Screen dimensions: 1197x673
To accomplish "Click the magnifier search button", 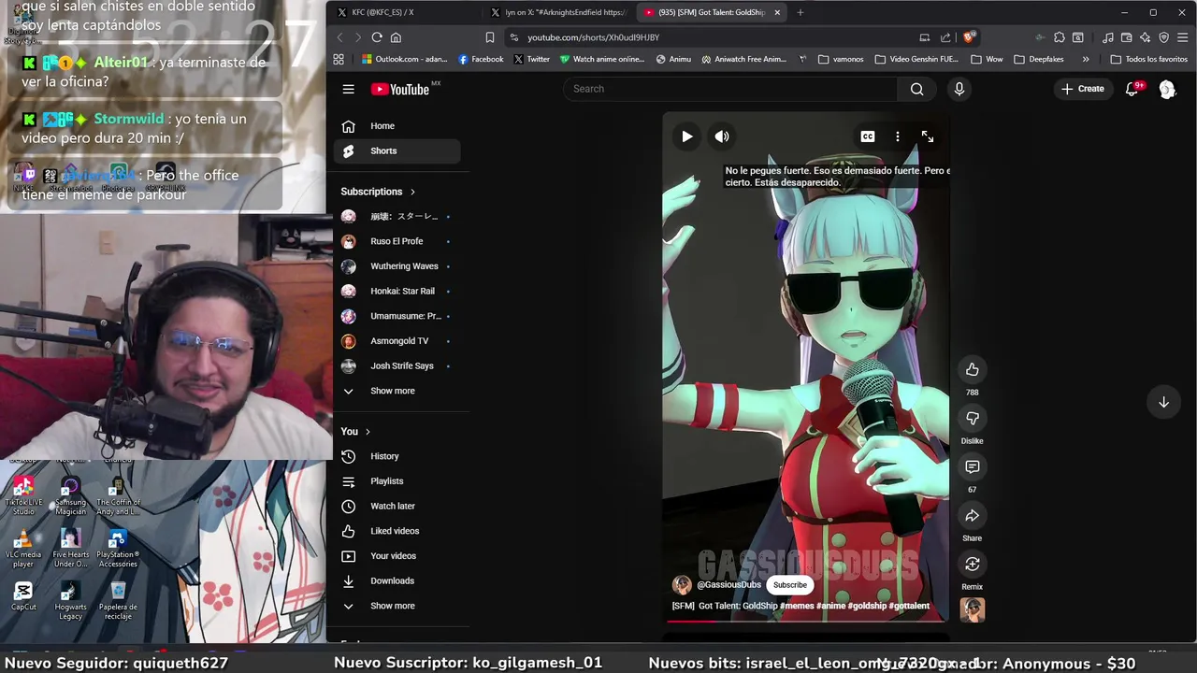I will (x=916, y=89).
